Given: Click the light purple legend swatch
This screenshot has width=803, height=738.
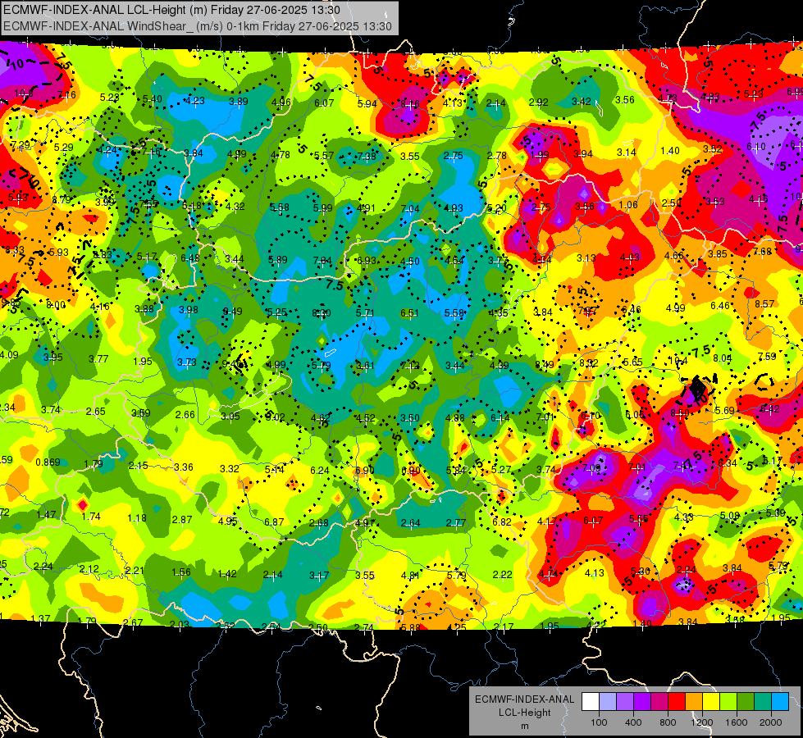Looking at the screenshot, I should (625, 702).
